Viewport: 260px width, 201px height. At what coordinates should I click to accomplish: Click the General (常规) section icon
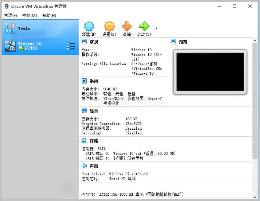(84, 42)
